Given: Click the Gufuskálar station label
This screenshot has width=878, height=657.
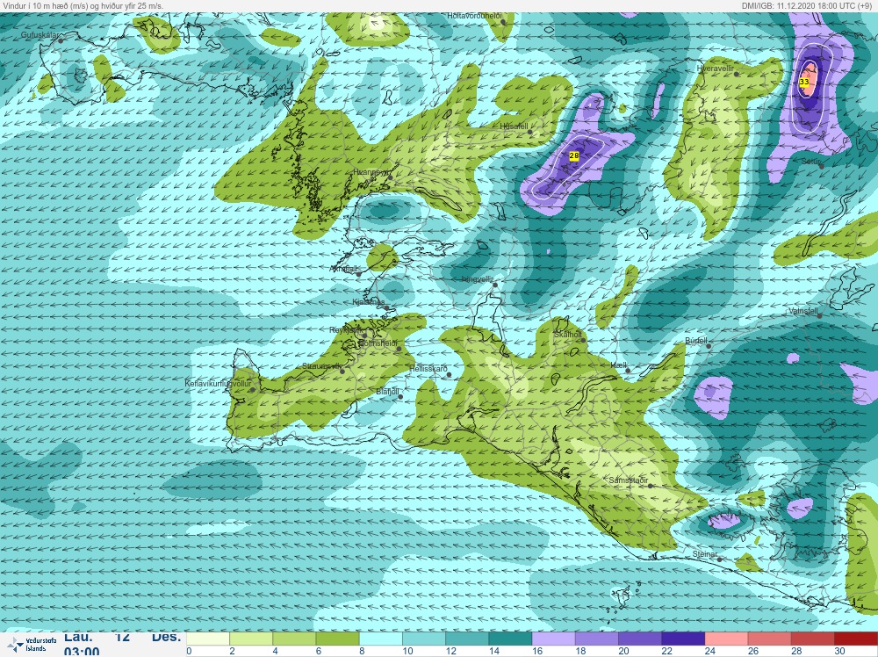Looking at the screenshot, I should coord(39,35).
